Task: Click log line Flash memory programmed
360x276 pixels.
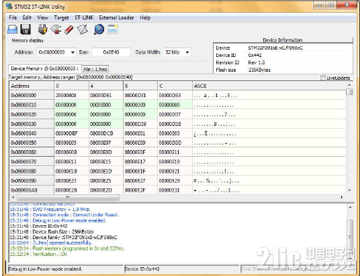Action: click(x=67, y=249)
